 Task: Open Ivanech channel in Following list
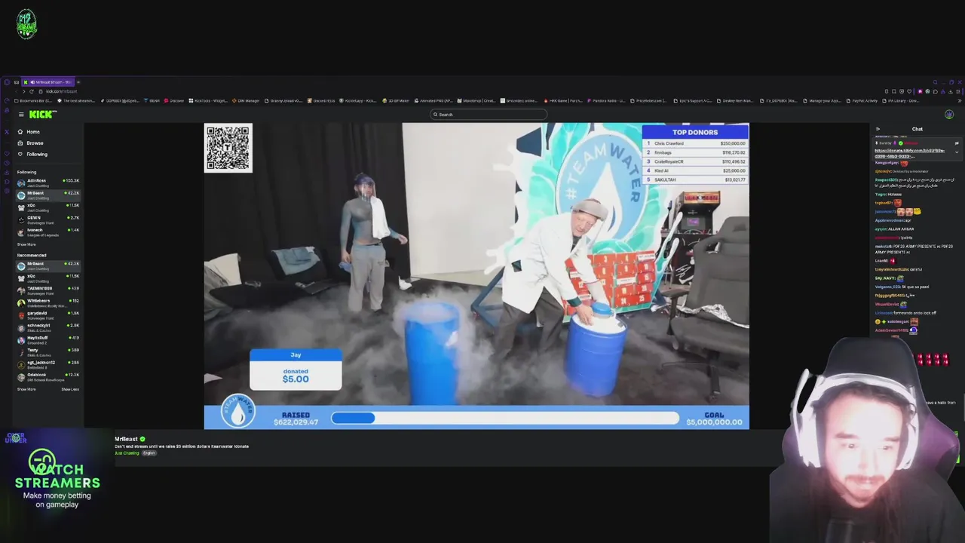(48, 232)
